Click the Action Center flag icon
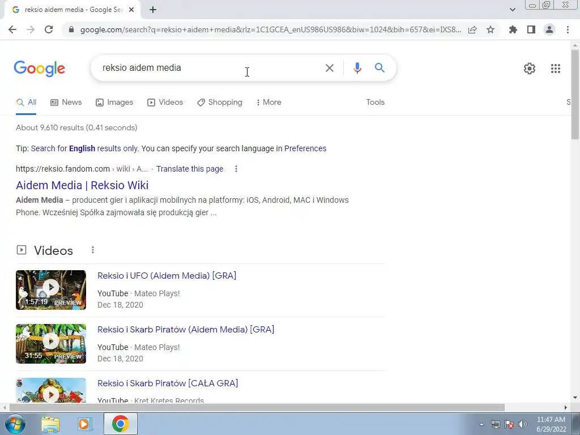This screenshot has height=435, width=580. [509, 424]
